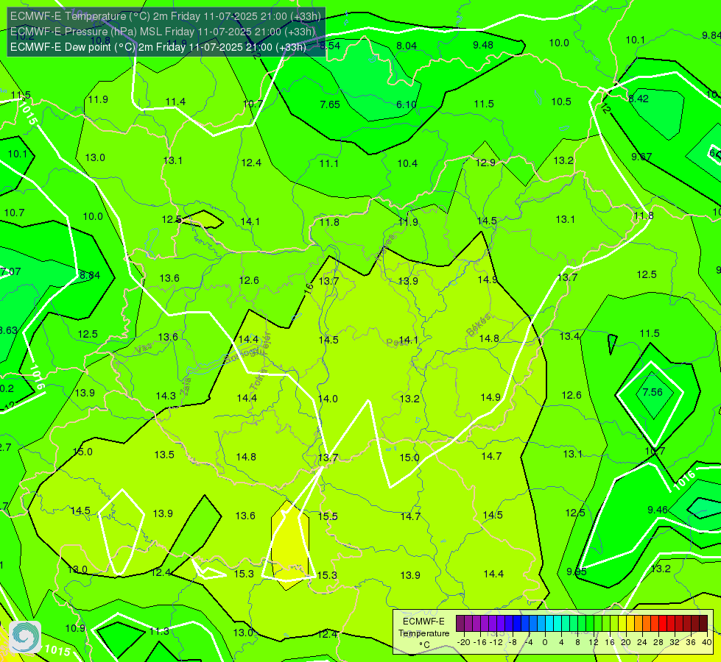This screenshot has width=721, height=662.
Task: Click the 14.0 value on the map
Action: 328,399
